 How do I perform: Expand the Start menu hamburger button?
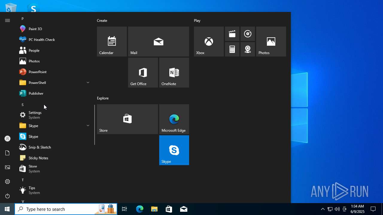pyautogui.click(x=7, y=20)
